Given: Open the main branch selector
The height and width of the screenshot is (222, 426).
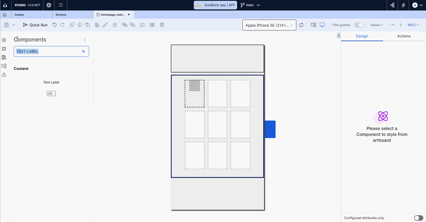Looking at the screenshot, I should [x=250, y=5].
